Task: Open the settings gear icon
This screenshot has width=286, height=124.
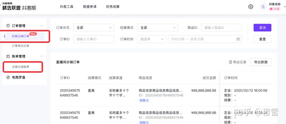Action: [x=251, y=7]
